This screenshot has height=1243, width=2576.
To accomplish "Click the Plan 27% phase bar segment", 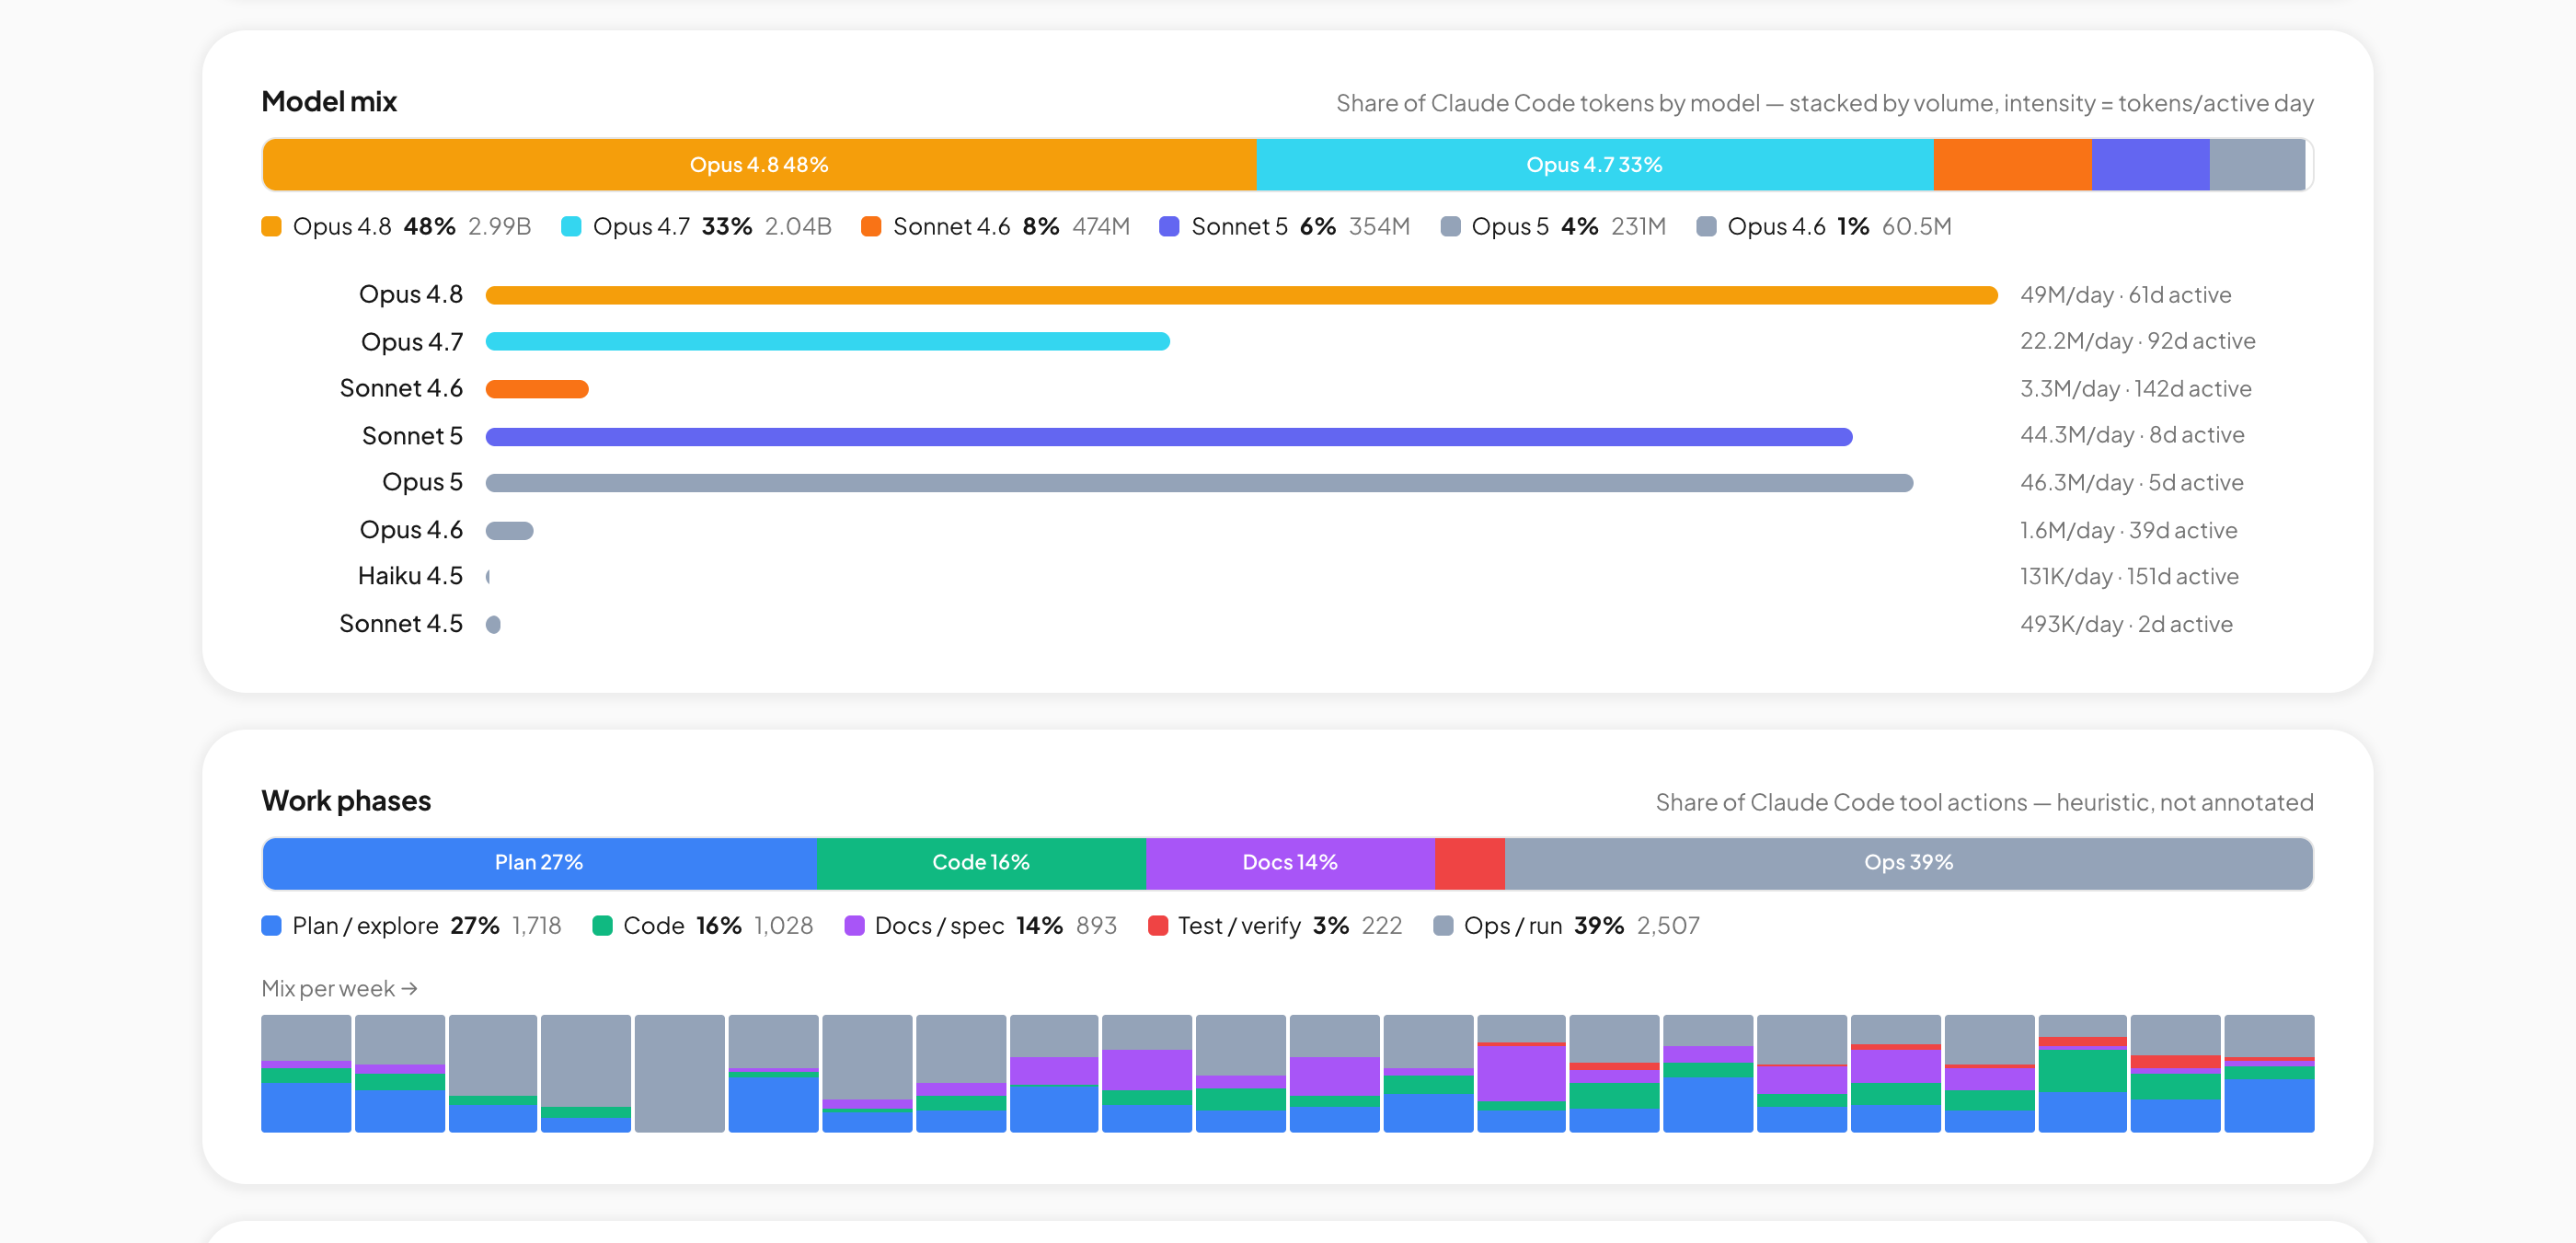I will (540, 863).
